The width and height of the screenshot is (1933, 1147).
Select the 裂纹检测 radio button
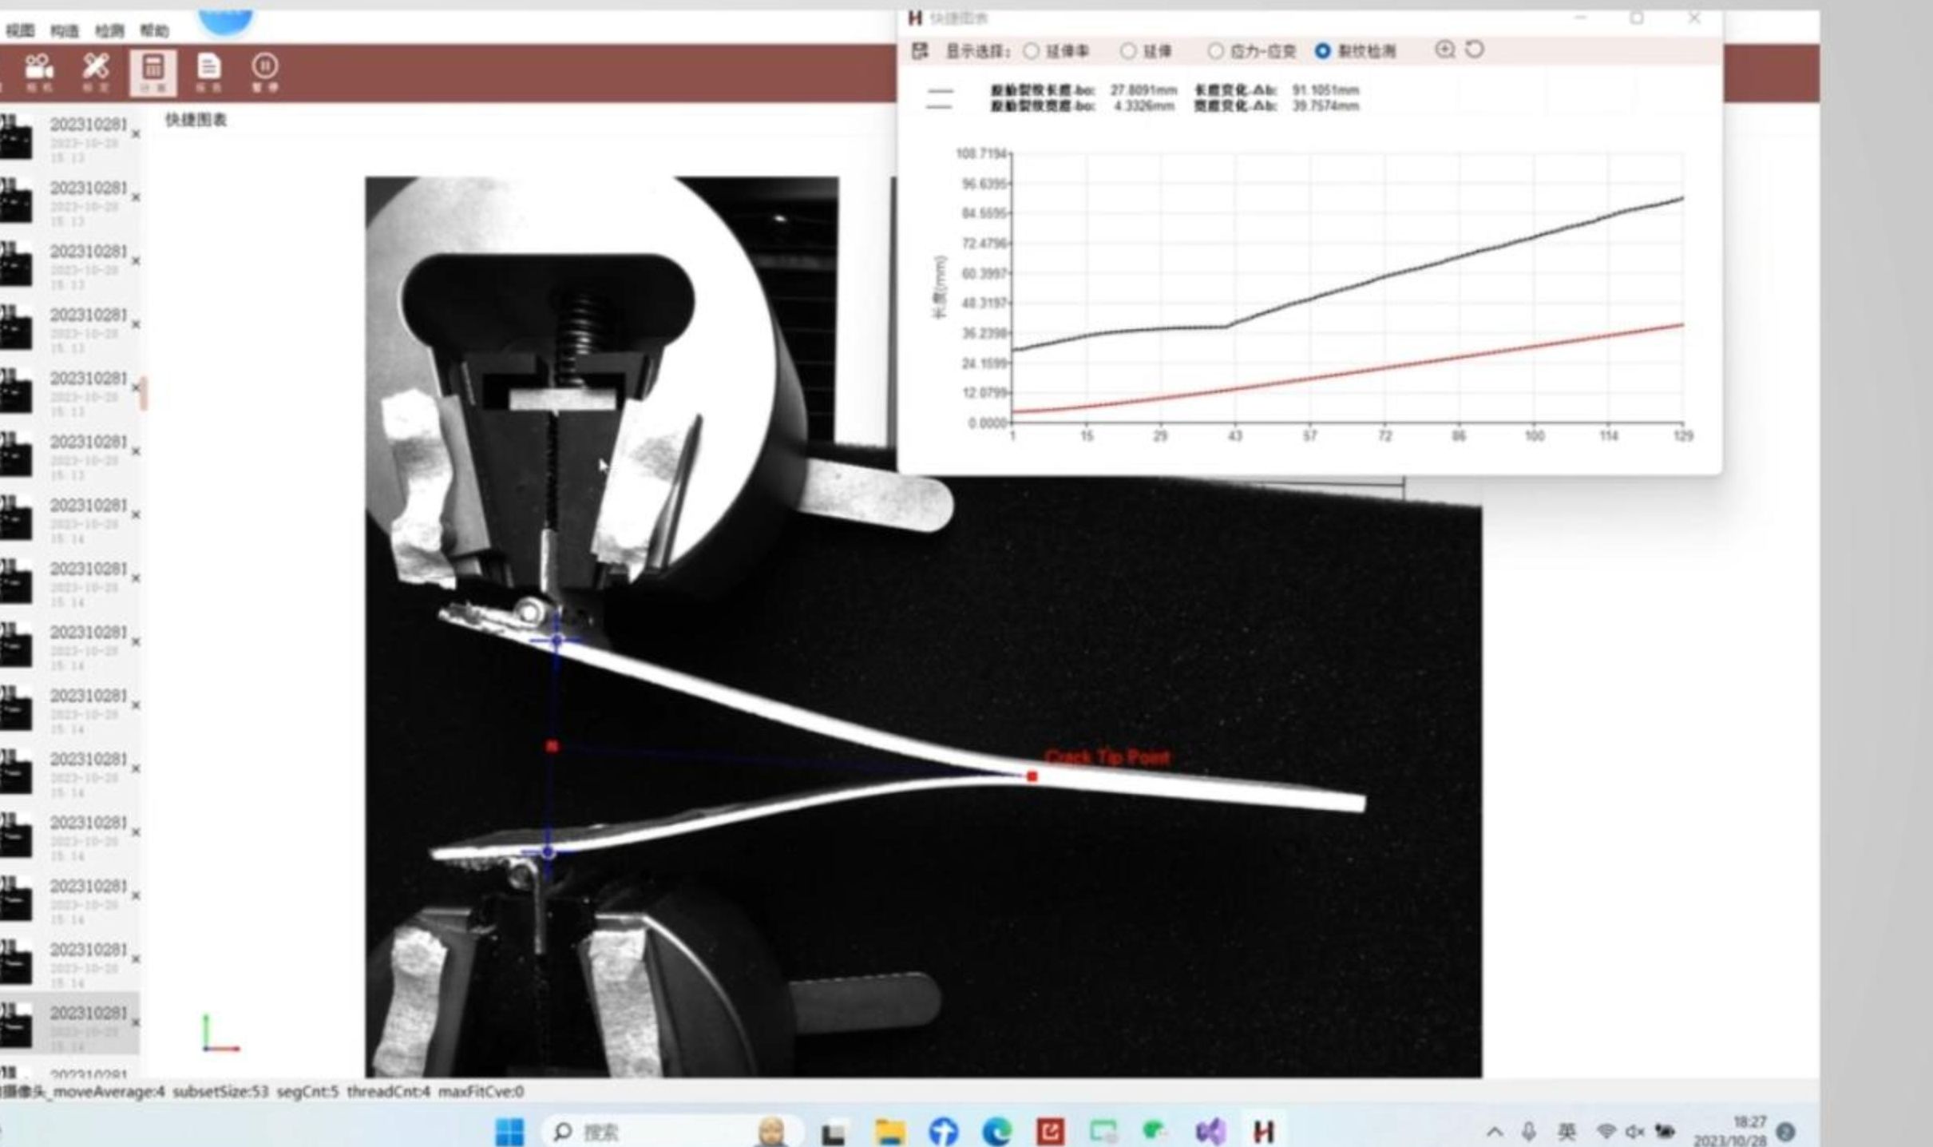[1322, 51]
